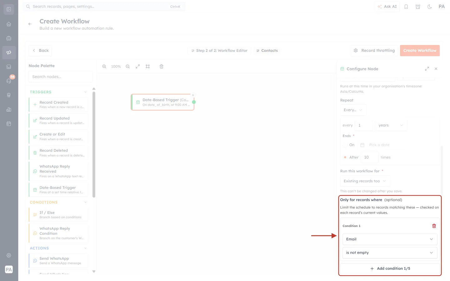Delete selected node with canvas trash icon

pyautogui.click(x=162, y=67)
